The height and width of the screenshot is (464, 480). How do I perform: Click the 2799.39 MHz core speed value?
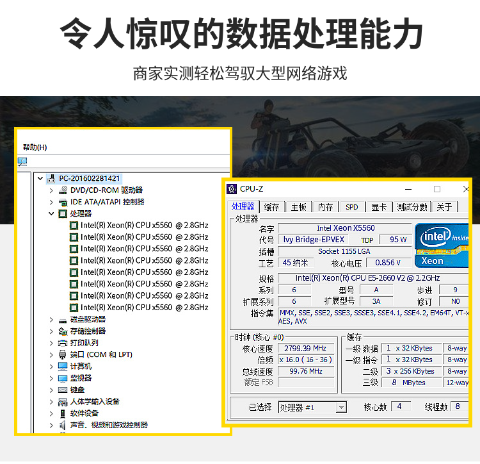[306, 349]
